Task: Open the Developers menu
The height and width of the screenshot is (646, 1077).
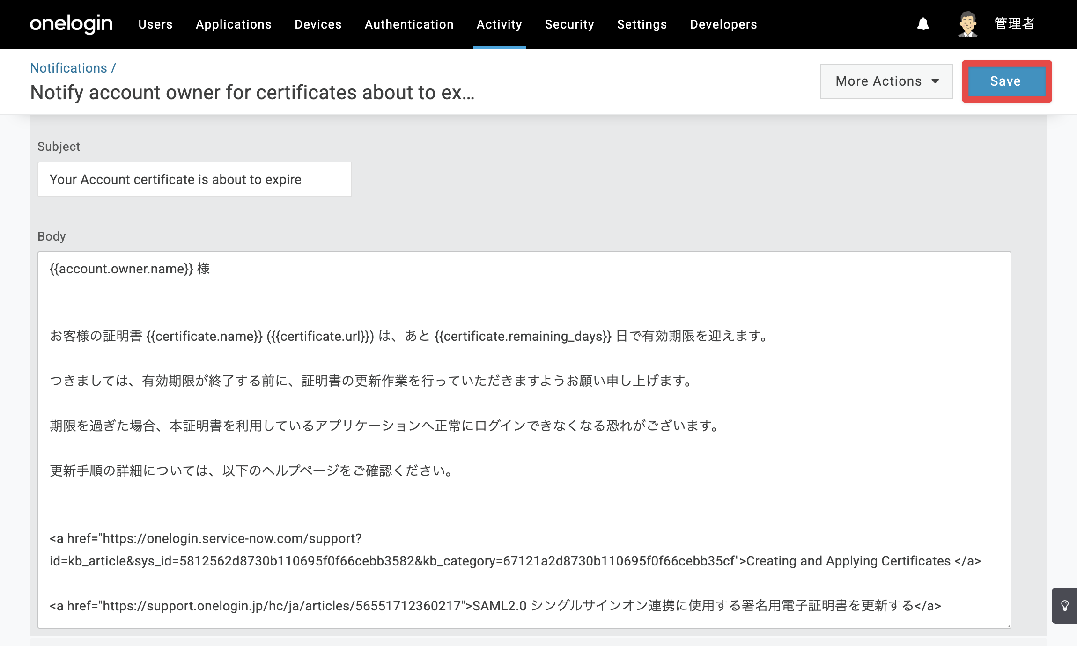Action: click(723, 24)
